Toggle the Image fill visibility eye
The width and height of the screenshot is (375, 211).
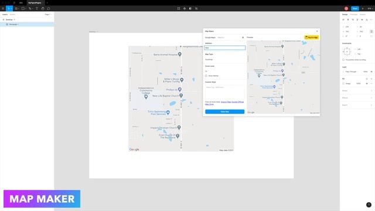pos(367,83)
